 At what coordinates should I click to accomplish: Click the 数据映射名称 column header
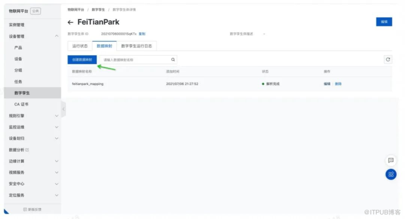pos(82,71)
